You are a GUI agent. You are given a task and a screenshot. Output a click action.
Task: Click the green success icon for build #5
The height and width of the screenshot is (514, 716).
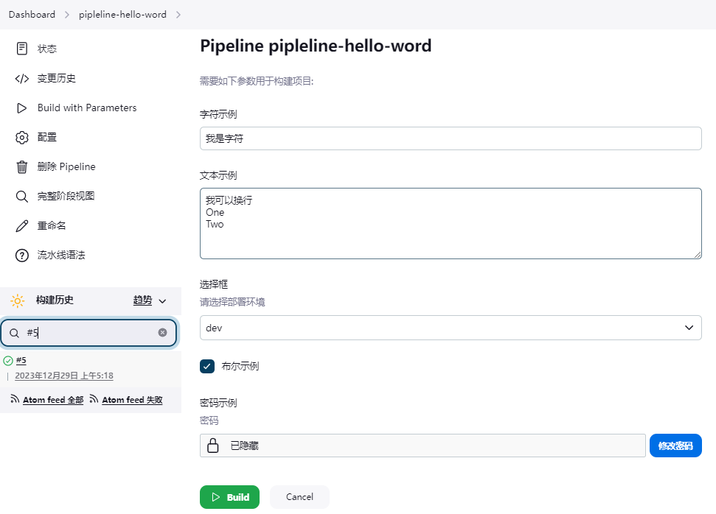pos(8,361)
